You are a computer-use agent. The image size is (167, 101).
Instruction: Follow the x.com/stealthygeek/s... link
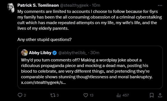43,82
